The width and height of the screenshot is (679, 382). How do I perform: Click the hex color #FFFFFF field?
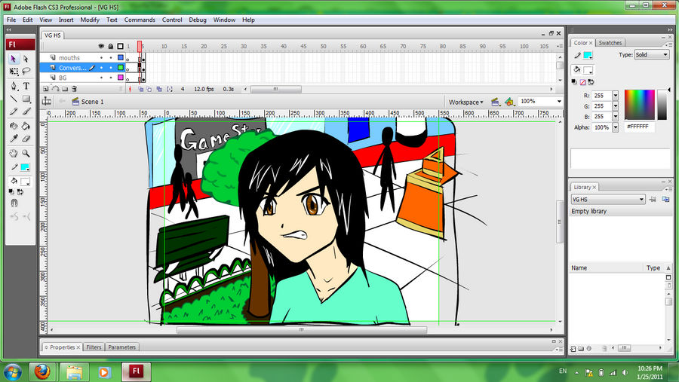tap(640, 127)
